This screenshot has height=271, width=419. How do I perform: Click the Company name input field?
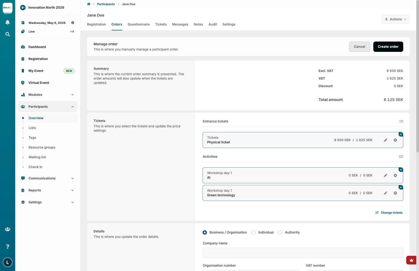(303, 253)
